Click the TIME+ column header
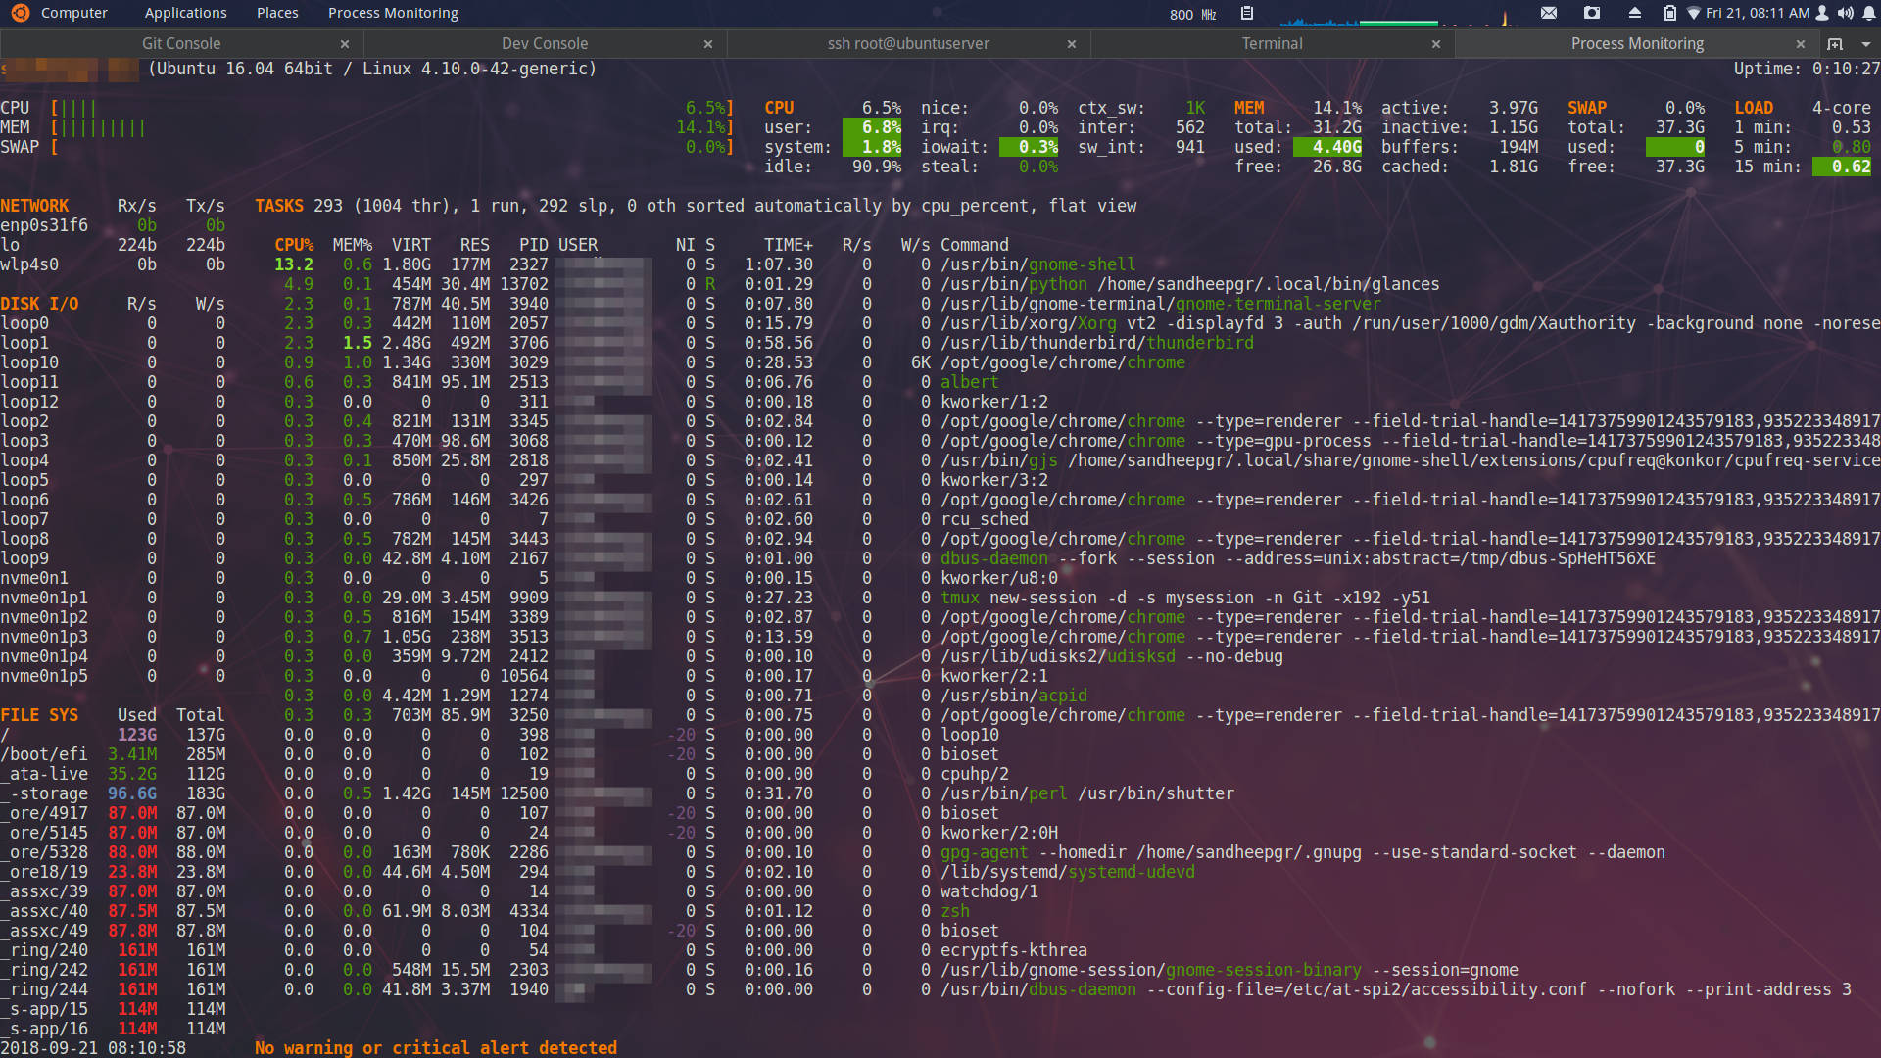 pyautogui.click(x=789, y=245)
